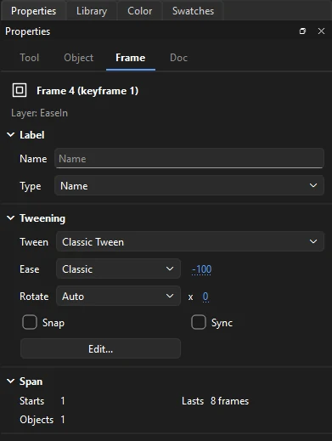Open the label Type dropdown
This screenshot has height=441, width=332.
coord(189,185)
